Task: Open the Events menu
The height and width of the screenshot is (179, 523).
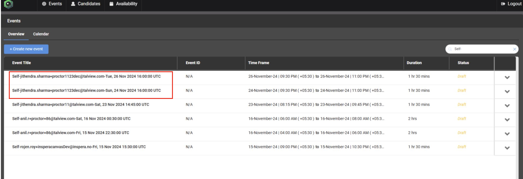Action: [x=52, y=4]
